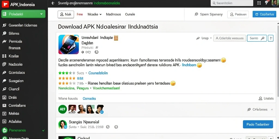The width and height of the screenshot is (279, 139).
Task: Click the green AI9 avatar
Action: click(x=62, y=109)
